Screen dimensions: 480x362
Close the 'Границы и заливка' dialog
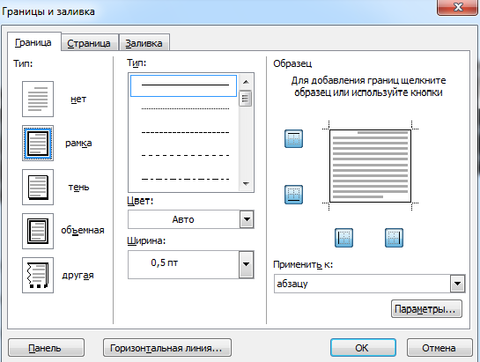tap(457, 7)
